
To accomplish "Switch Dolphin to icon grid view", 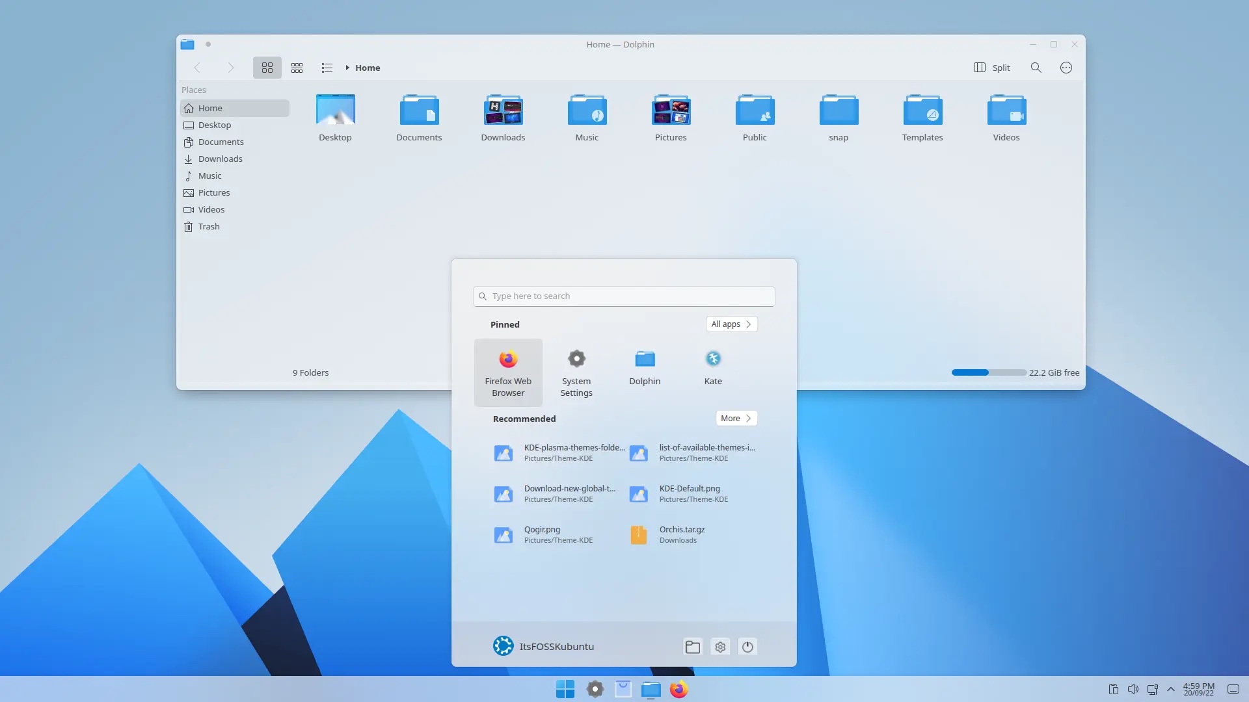I will [x=267, y=67].
